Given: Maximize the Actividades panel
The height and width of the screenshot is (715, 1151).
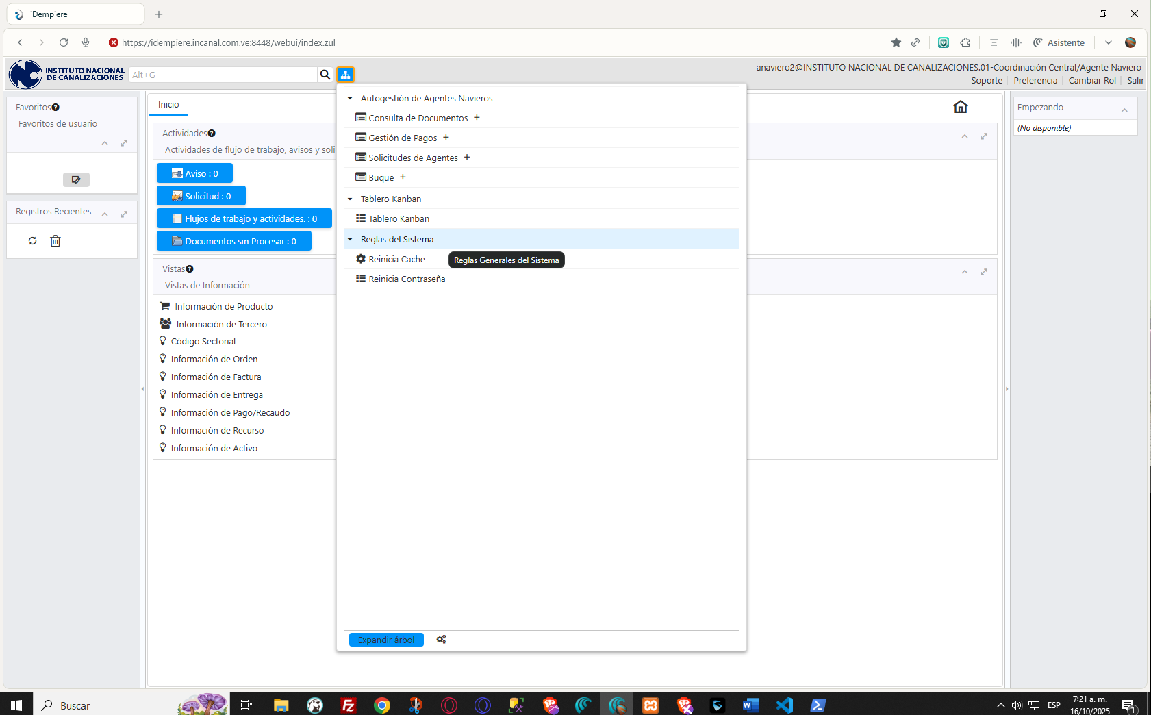Looking at the screenshot, I should tap(984, 136).
